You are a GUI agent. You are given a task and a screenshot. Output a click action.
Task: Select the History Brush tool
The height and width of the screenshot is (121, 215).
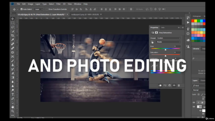[x=13, y=69]
